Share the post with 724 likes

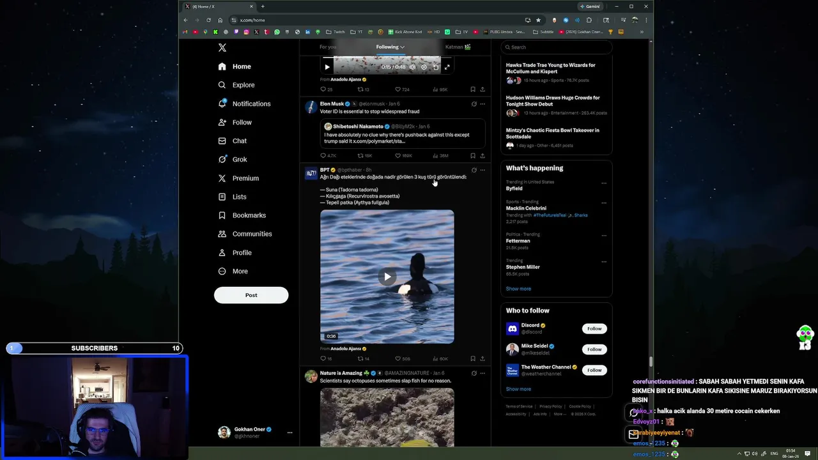tap(482, 89)
